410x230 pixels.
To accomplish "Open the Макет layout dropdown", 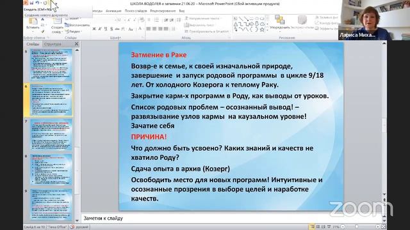I will 72,19.
